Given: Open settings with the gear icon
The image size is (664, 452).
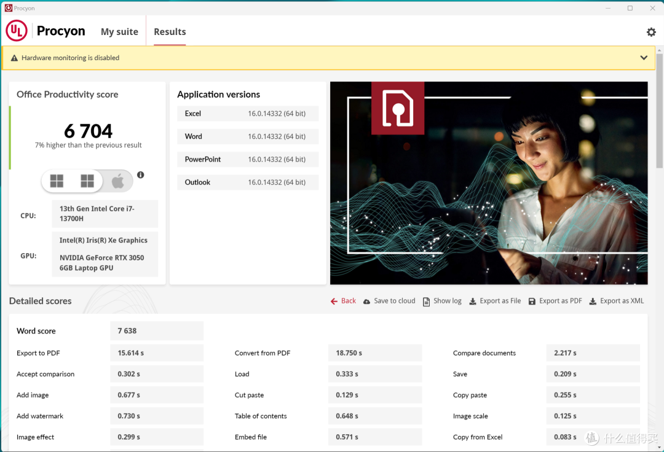Looking at the screenshot, I should pos(651,32).
